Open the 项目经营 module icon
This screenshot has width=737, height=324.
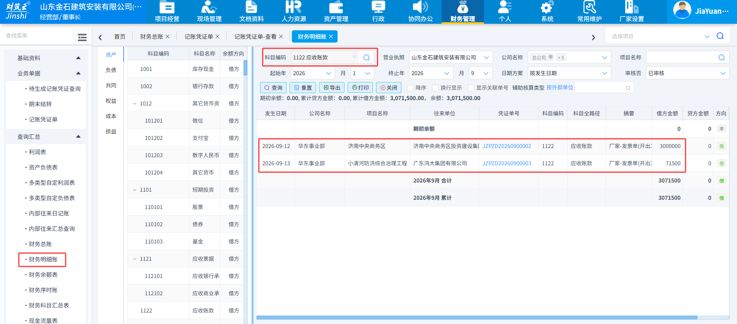pos(167,12)
